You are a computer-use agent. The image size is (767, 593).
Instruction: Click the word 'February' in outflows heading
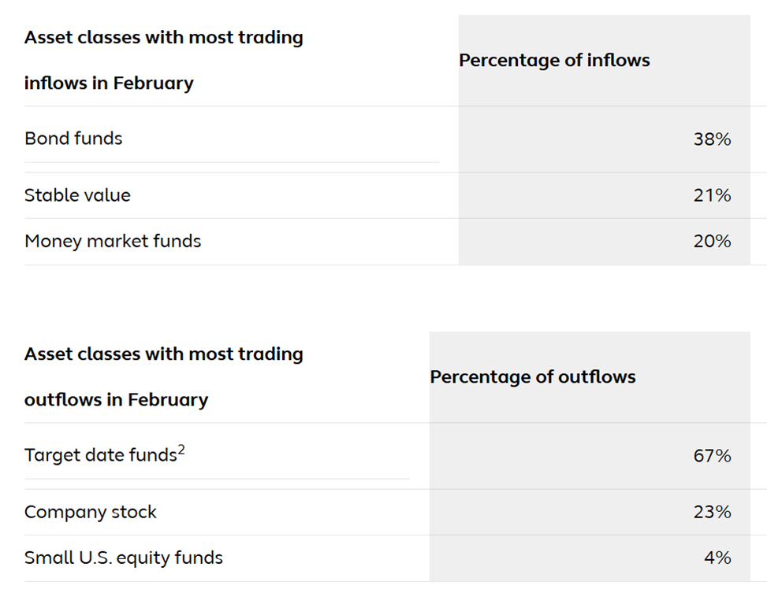(x=168, y=400)
